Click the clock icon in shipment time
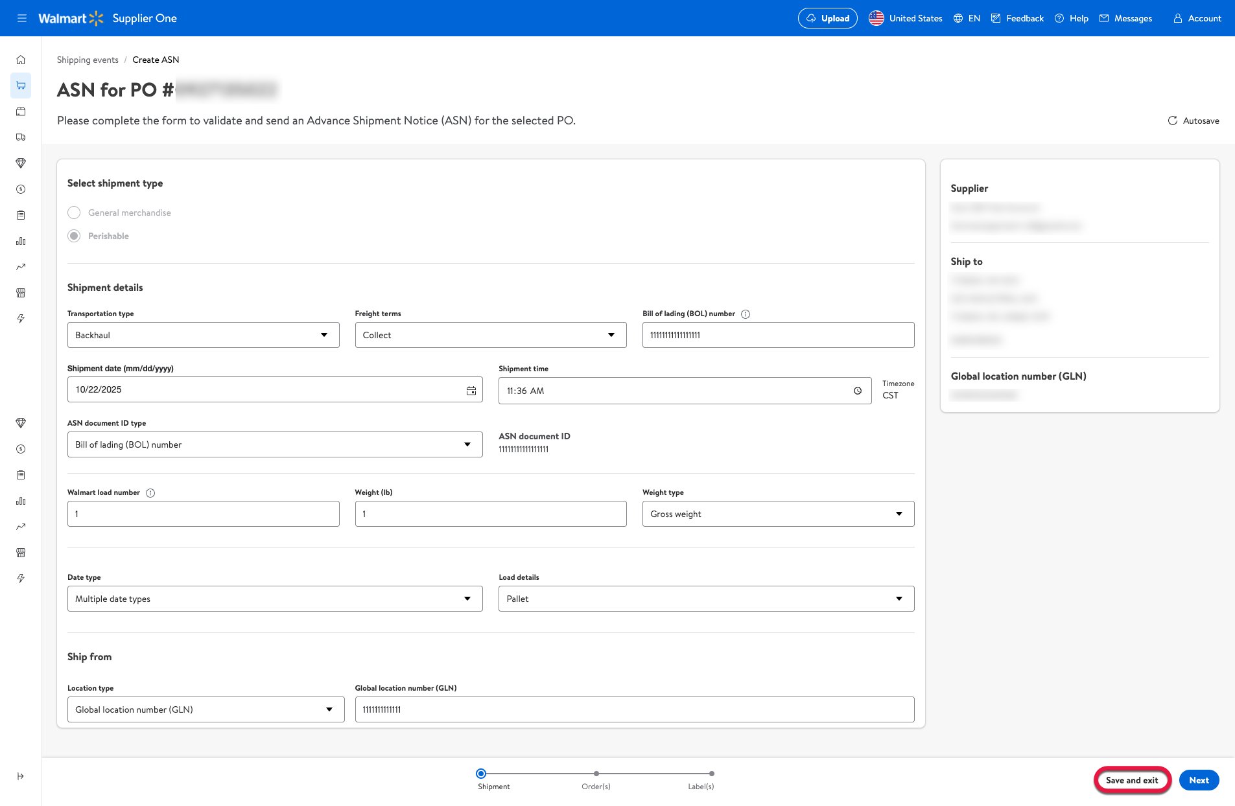The image size is (1235, 806). coord(857,391)
